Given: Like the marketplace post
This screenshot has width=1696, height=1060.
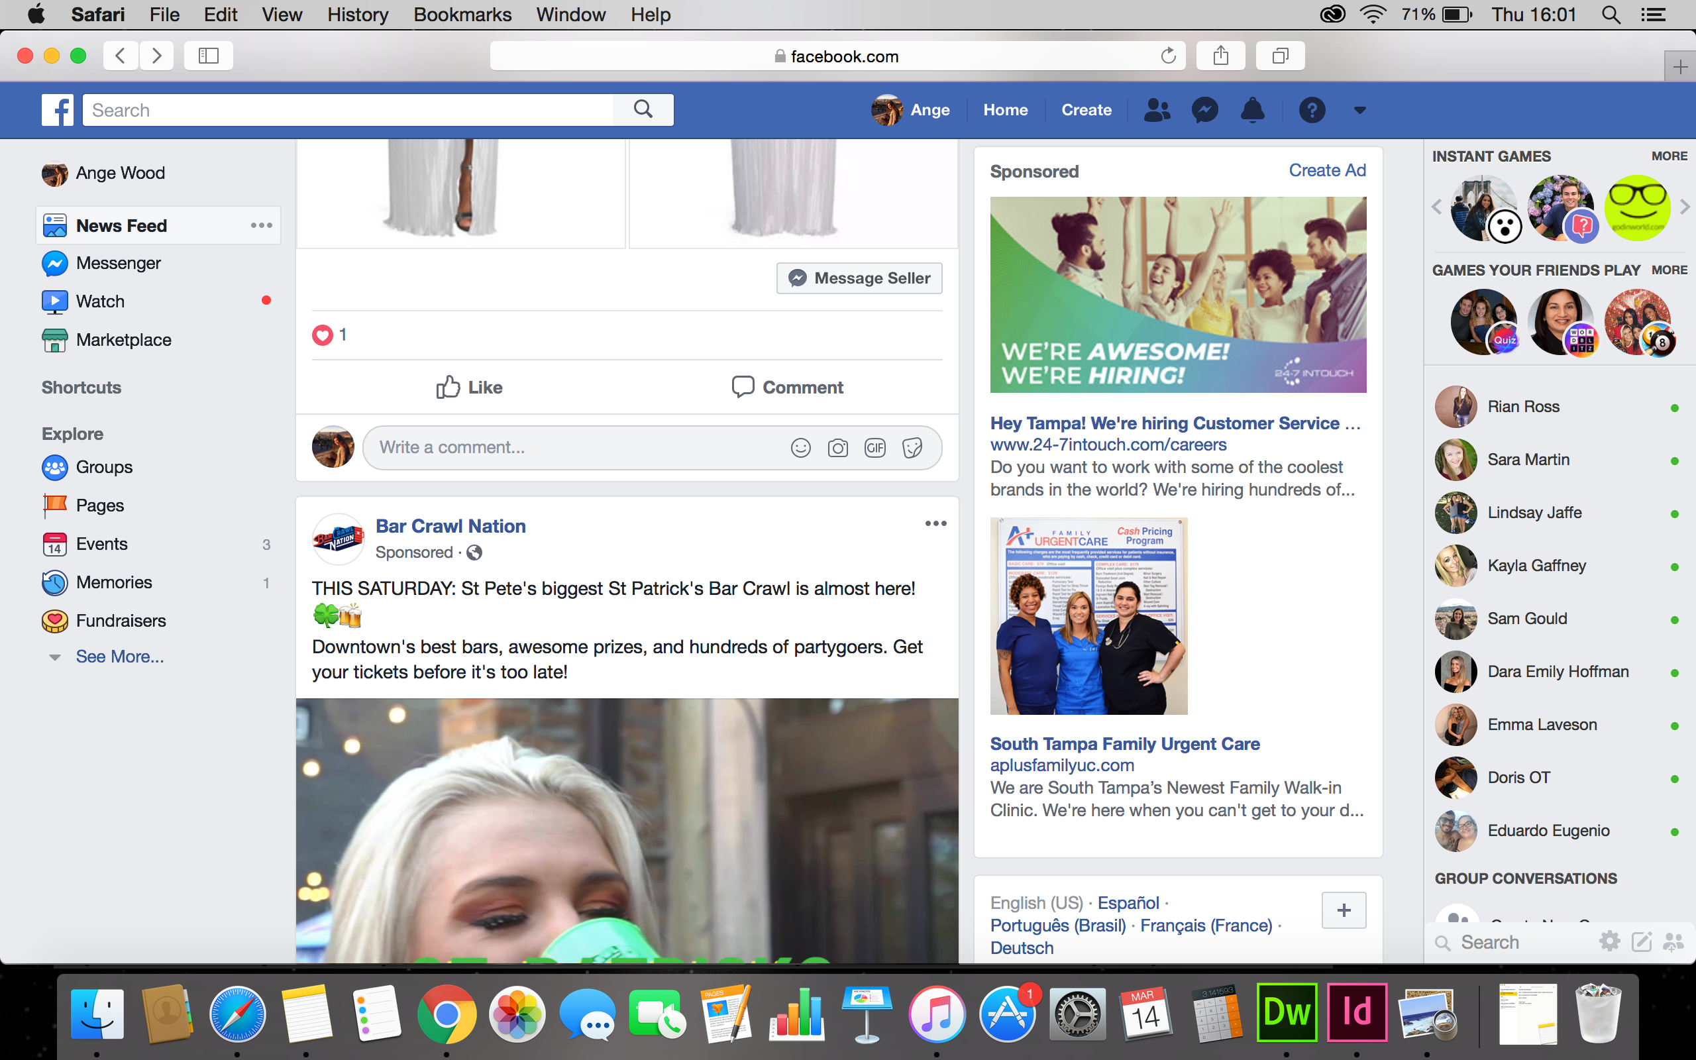Looking at the screenshot, I should click(x=469, y=387).
